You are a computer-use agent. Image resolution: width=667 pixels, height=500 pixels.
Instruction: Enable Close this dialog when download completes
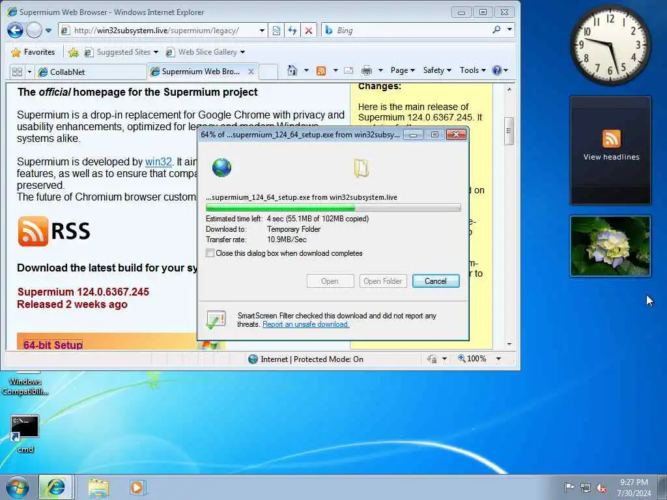[x=210, y=253]
